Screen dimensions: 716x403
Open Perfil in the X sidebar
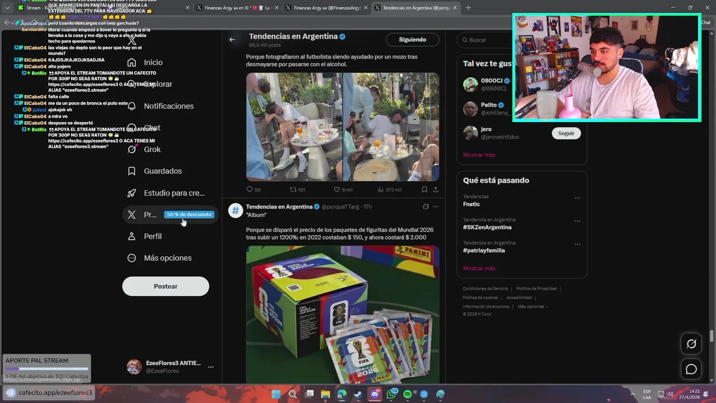144,236
